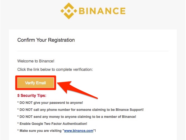This screenshot has width=186, height=140.
Task: Click the Make sure you are visiting text
Action: pos(41,131)
